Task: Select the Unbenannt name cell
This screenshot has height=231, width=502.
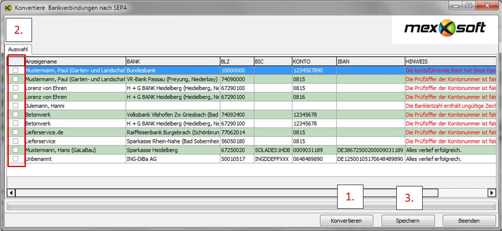Action: pos(75,159)
